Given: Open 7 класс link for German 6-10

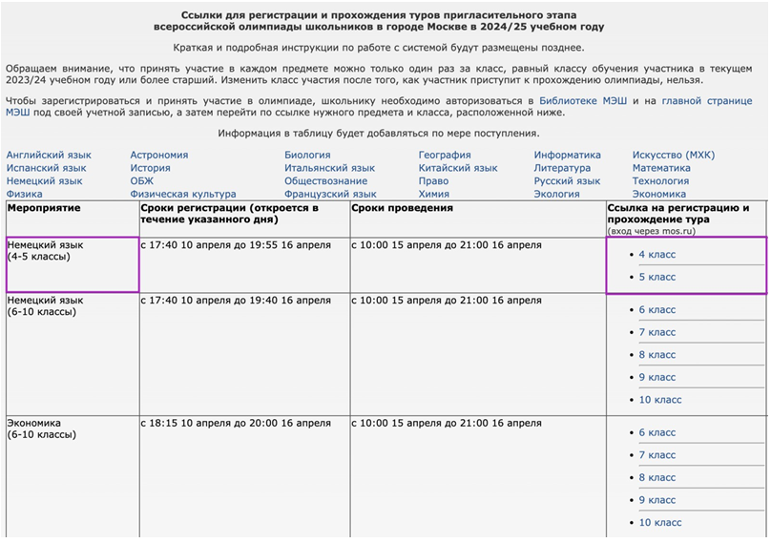Looking at the screenshot, I should tap(656, 332).
